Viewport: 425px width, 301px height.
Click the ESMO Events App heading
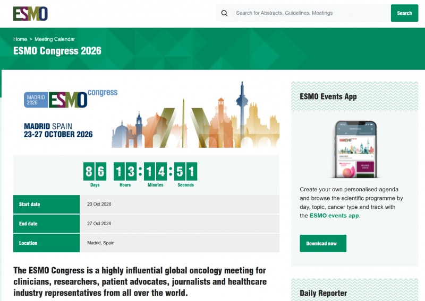[x=328, y=97]
